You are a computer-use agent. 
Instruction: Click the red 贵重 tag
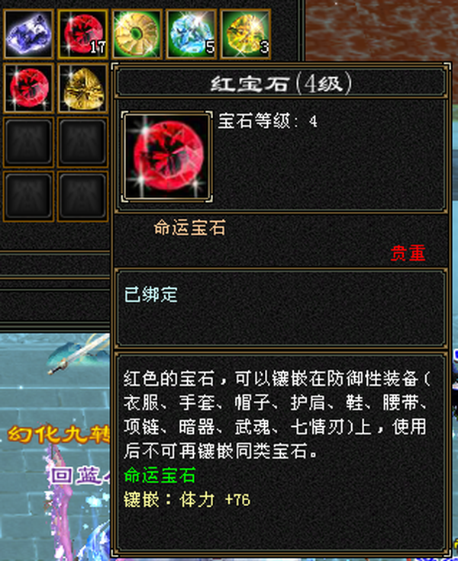(x=408, y=253)
